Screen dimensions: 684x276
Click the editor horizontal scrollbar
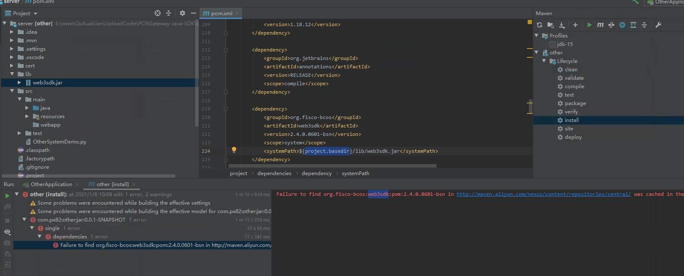(332, 166)
